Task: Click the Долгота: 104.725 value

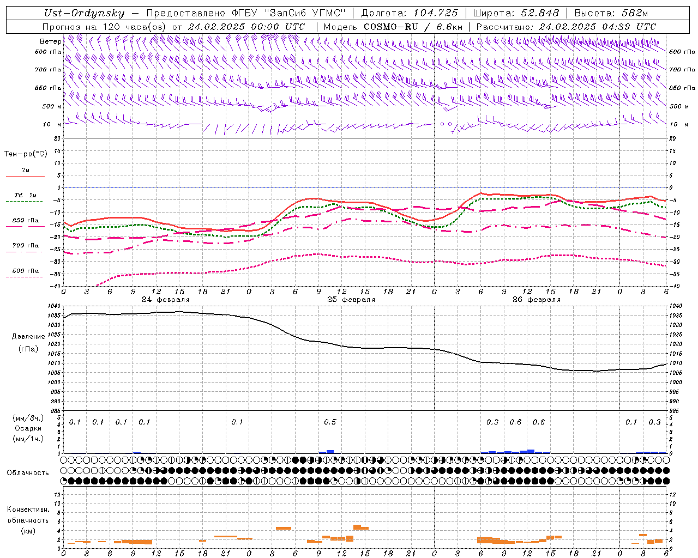Action: click(409, 13)
